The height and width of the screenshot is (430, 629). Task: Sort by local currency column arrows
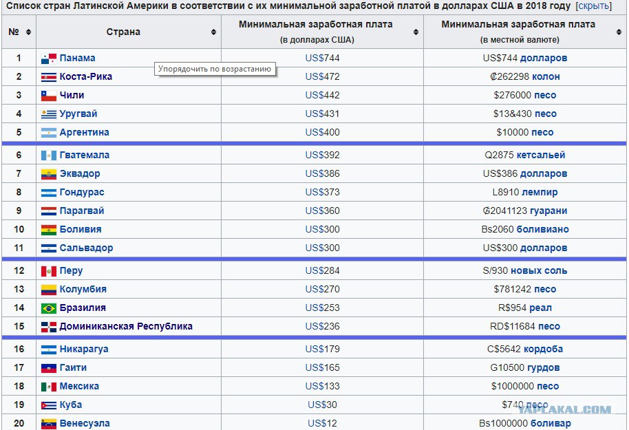619,32
